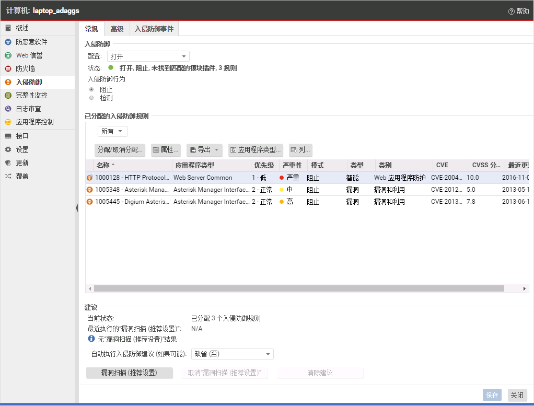Click the 防恶意软件 sidebar icon
534x406 pixels.
pyautogui.click(x=8, y=42)
